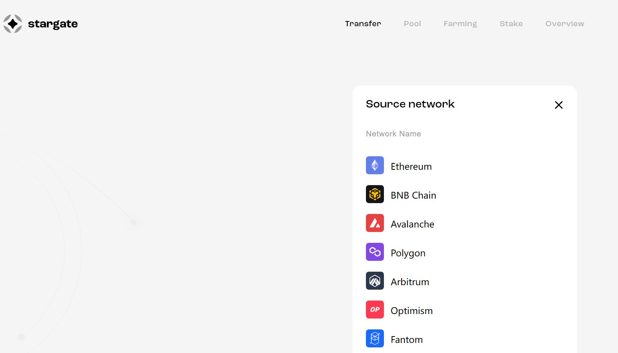Select the Ethereum network icon
618x353 pixels.
tap(375, 165)
